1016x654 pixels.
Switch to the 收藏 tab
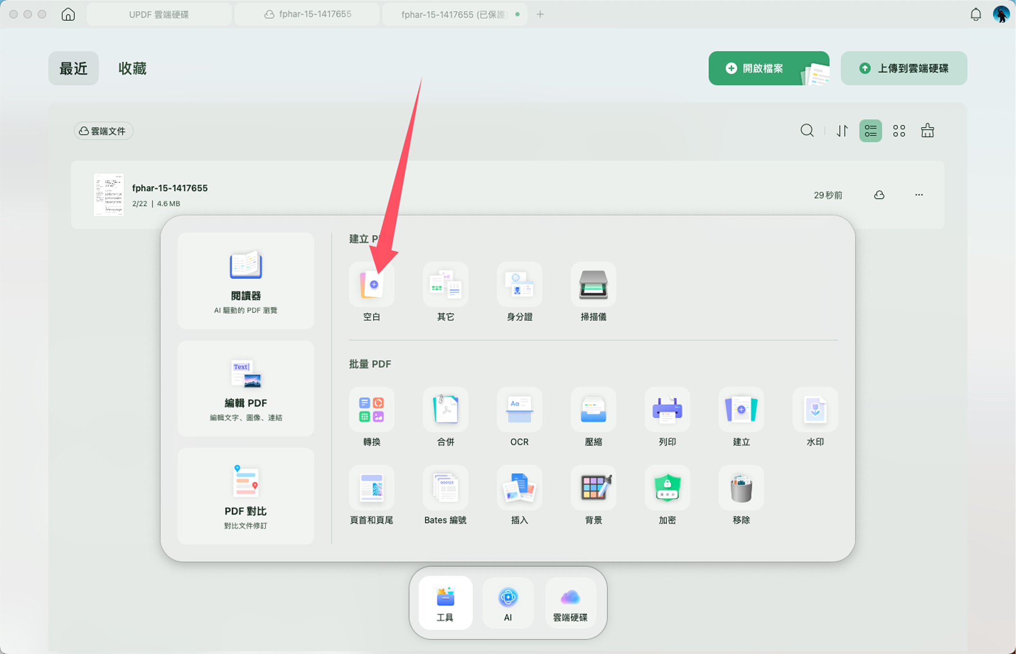[x=132, y=68]
